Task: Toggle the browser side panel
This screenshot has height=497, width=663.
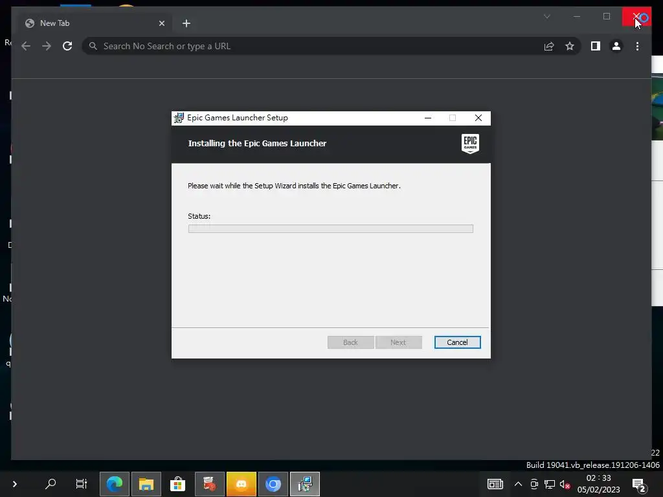Action: pos(596,46)
